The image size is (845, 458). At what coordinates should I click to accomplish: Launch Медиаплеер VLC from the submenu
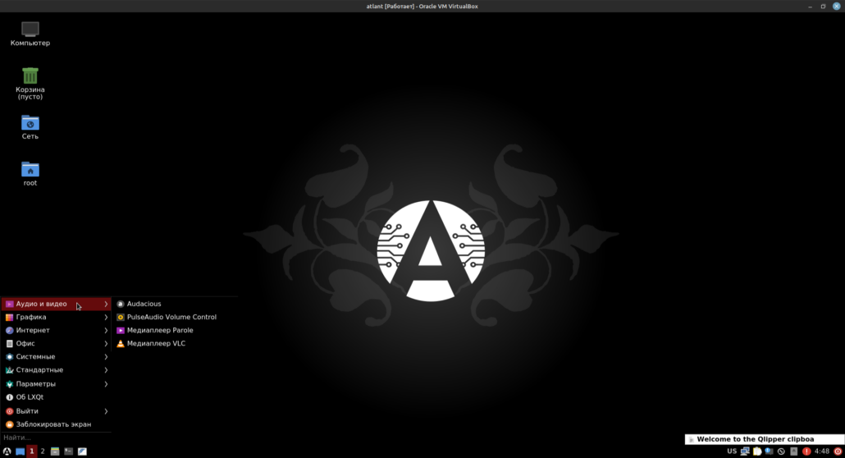click(156, 344)
